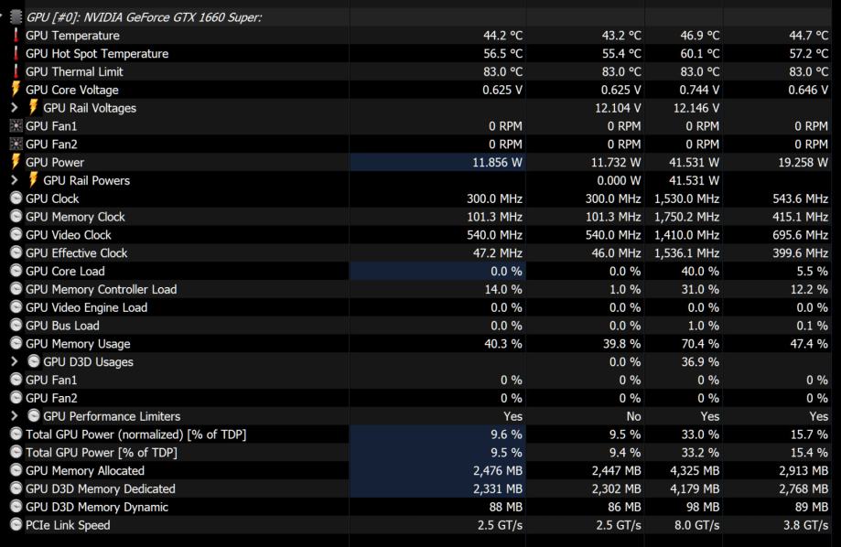Click the GPU Fan1 RPM fan icon
The image size is (841, 547).
tap(16, 126)
